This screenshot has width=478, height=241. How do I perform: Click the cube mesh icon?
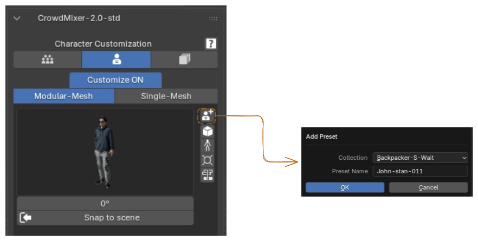[x=208, y=131]
